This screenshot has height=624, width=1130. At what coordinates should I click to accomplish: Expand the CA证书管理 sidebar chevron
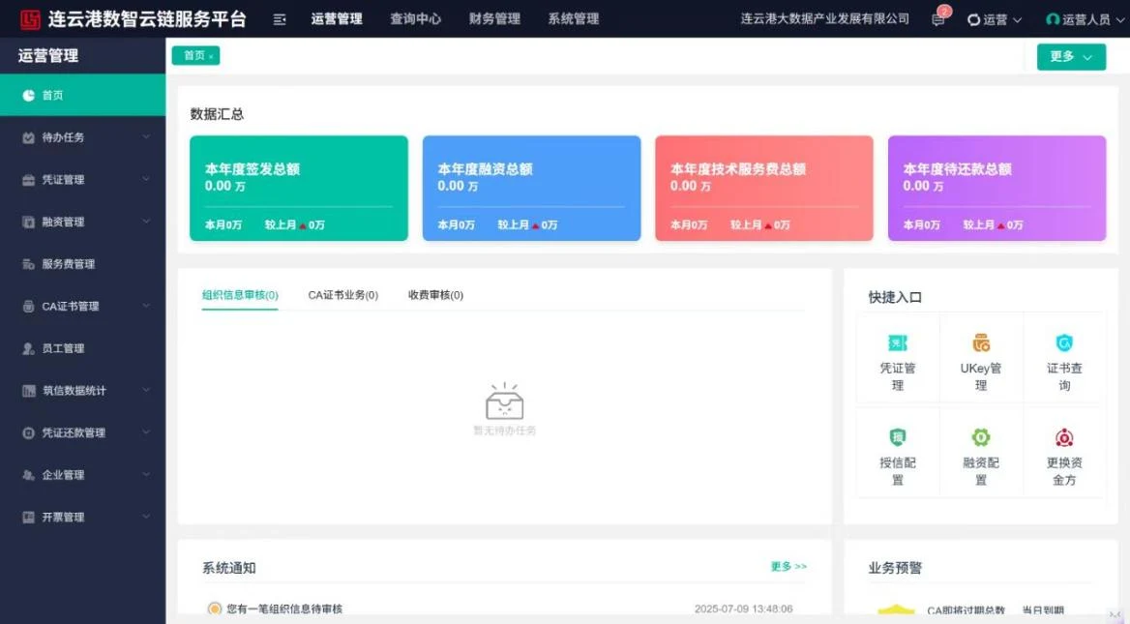coord(146,306)
